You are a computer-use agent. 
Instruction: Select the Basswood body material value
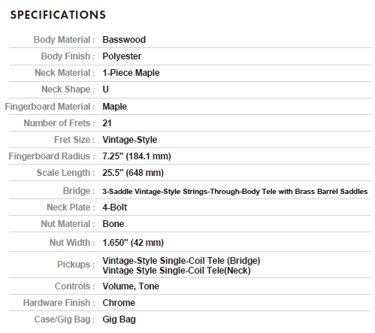[x=124, y=40]
